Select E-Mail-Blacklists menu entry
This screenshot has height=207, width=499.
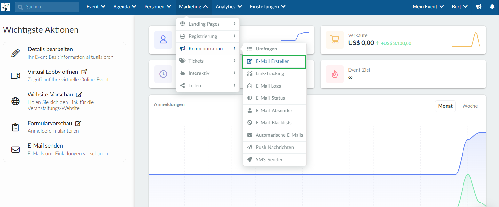click(x=275, y=123)
